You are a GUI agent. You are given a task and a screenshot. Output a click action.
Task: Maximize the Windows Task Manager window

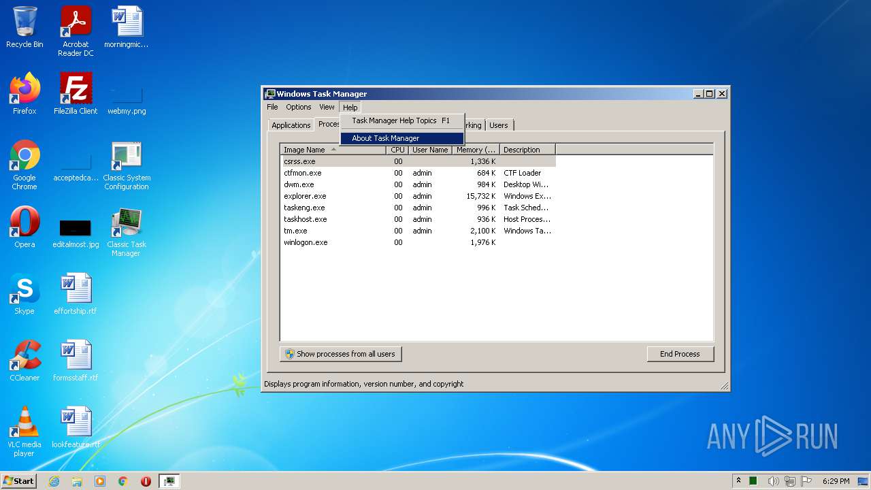(709, 94)
